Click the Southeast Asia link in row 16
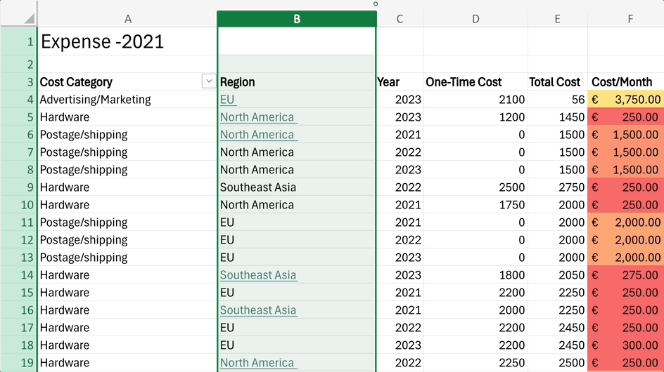 tap(258, 310)
